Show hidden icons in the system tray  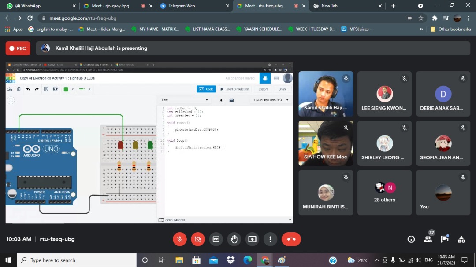377,260
